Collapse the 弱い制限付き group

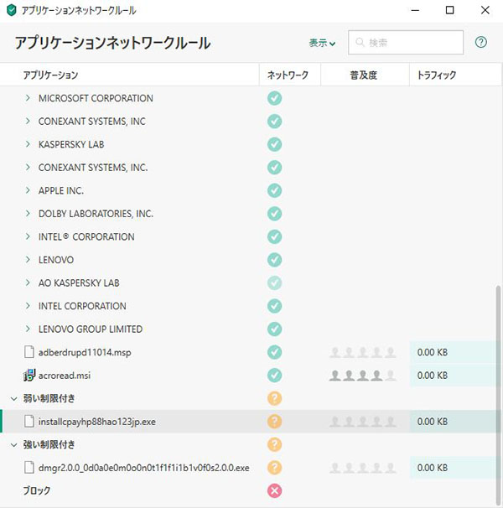14,398
